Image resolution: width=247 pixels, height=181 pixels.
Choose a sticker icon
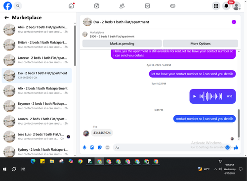coord(100,147)
